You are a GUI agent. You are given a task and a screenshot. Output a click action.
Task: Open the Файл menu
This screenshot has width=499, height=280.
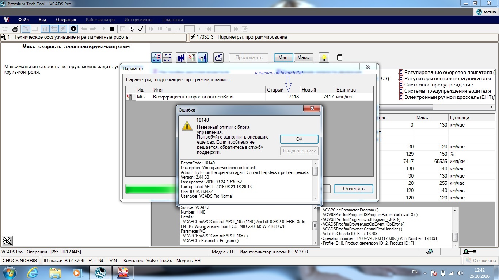(23, 20)
